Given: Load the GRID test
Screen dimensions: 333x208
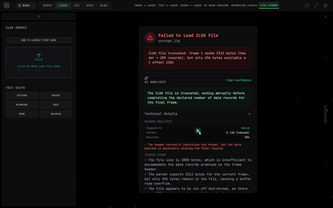Looking at the screenshot, I should [56, 105].
